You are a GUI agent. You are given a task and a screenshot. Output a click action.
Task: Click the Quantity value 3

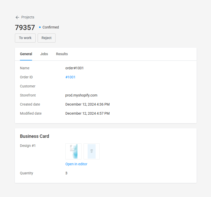(x=66, y=173)
